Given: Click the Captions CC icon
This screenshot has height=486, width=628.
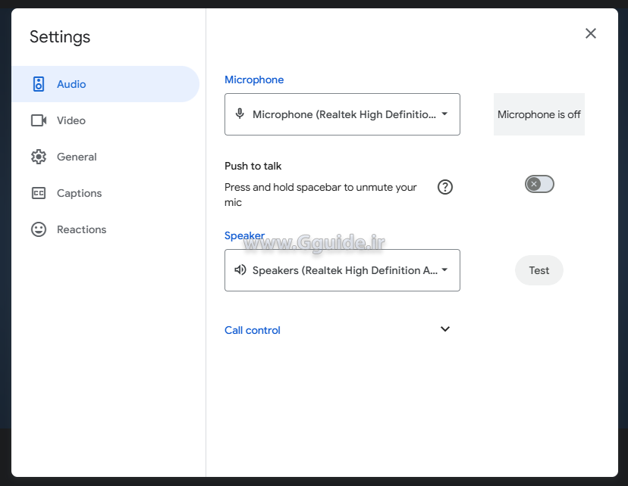Looking at the screenshot, I should (38, 193).
